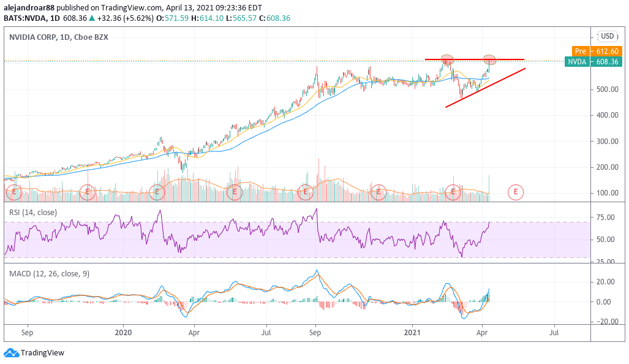The height and width of the screenshot is (364, 629).
Task: Click the publish timestamp April 13, 2021 09:23:36 EDT
Action: [x=214, y=7]
